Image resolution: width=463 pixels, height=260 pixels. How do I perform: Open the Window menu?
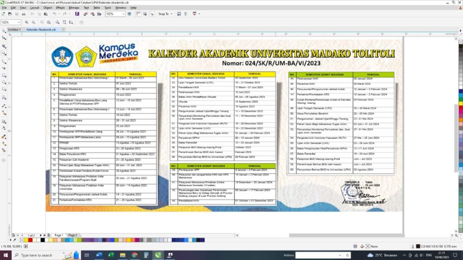pos(120,8)
